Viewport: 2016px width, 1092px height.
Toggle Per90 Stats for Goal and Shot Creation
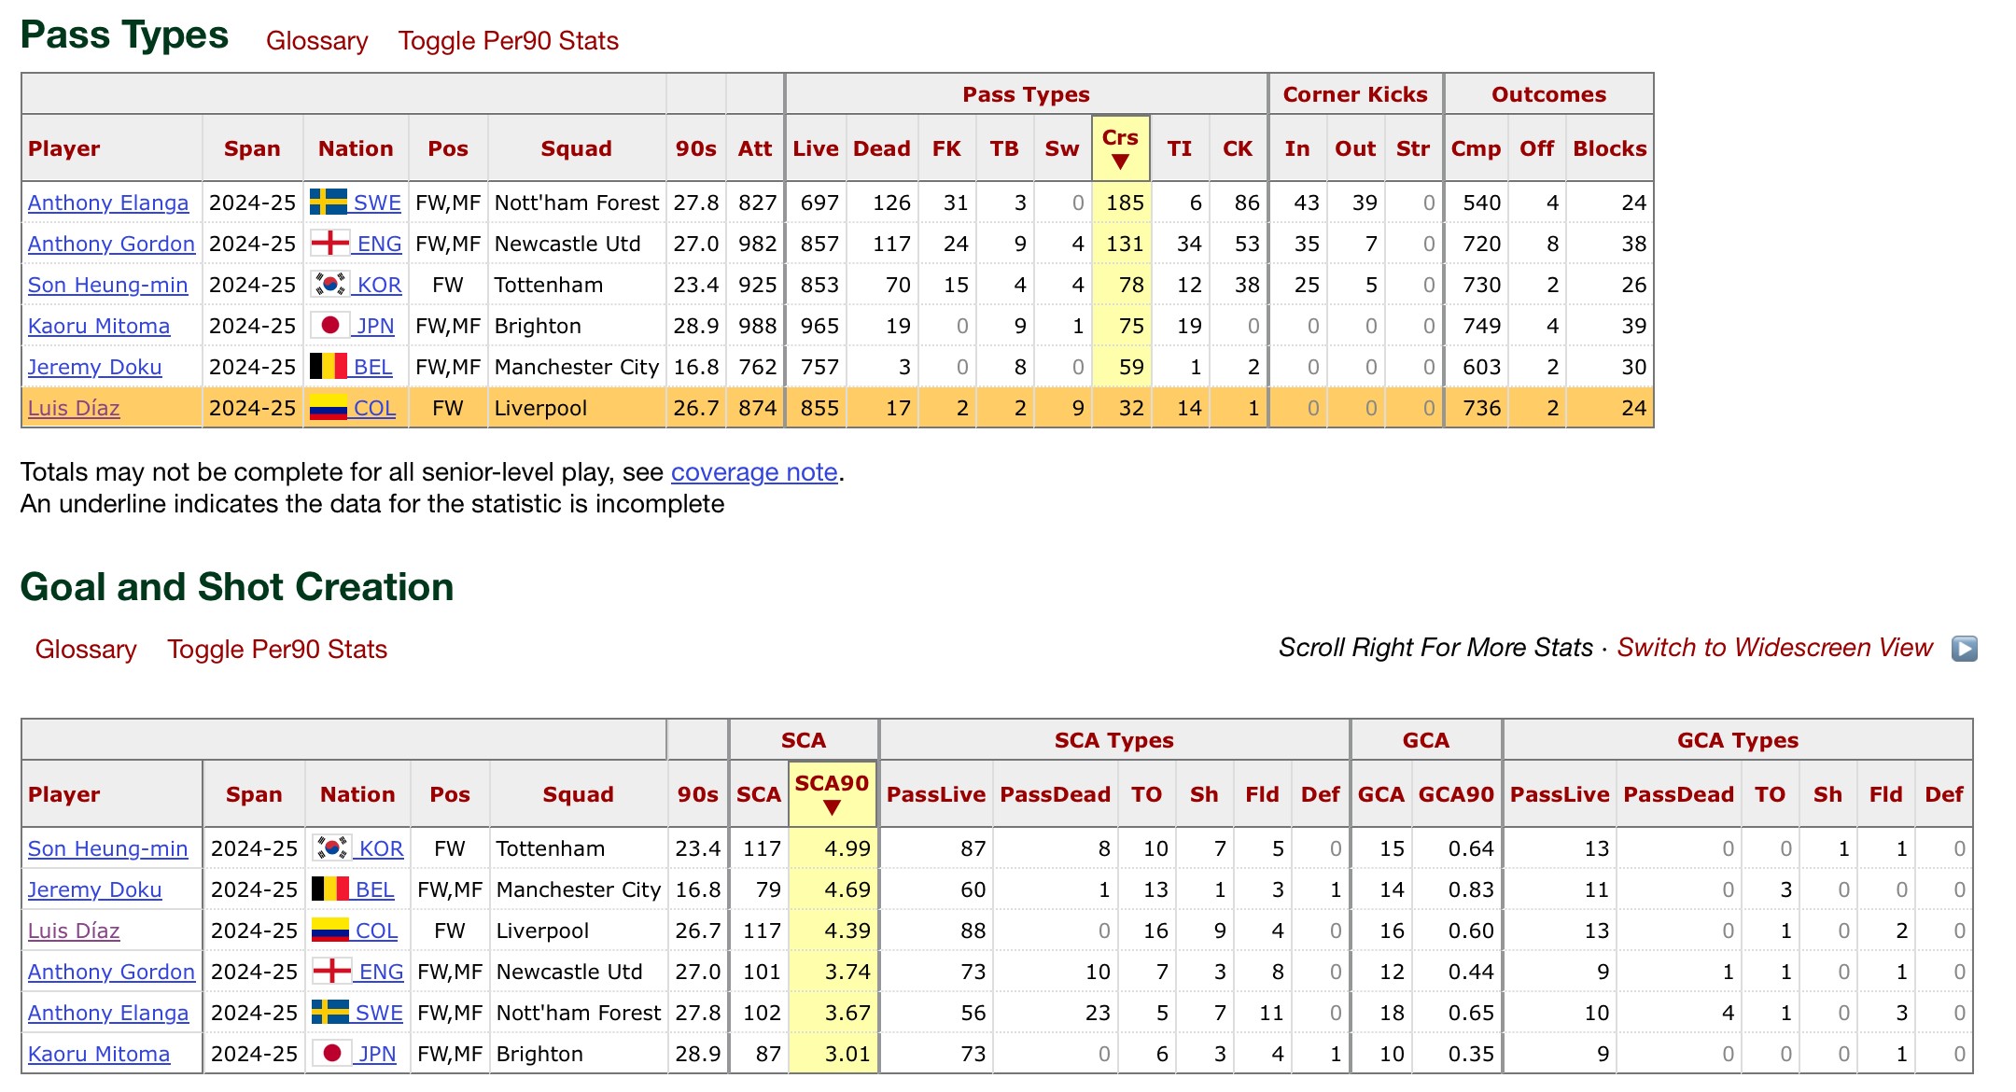pyautogui.click(x=276, y=650)
